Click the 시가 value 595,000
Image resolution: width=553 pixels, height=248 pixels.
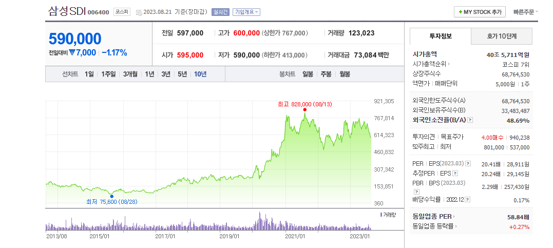[x=190, y=55]
